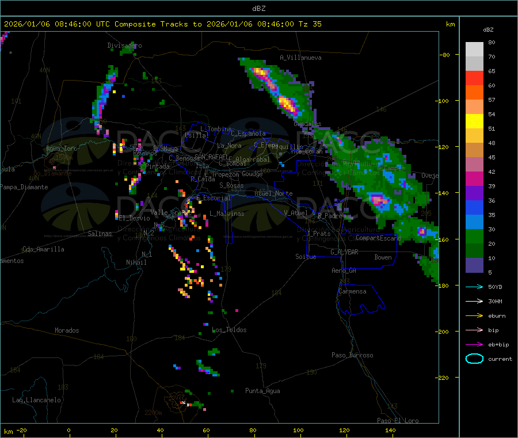Click the red 65 dBZ legend swatch
The height and width of the screenshot is (438, 518).
pos(474,78)
